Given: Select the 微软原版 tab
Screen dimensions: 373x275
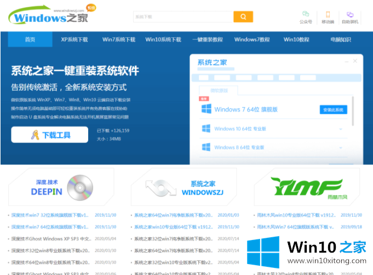Looking at the screenshot, I should tap(219, 90).
